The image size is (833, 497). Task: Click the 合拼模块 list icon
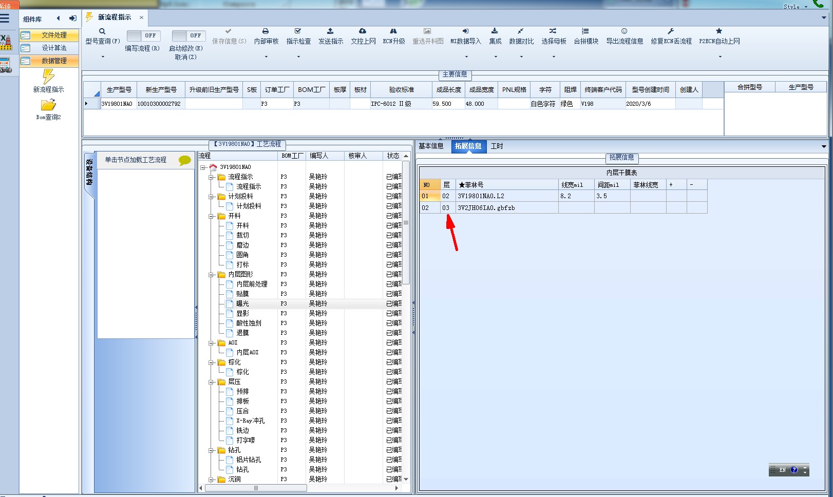pyautogui.click(x=585, y=31)
